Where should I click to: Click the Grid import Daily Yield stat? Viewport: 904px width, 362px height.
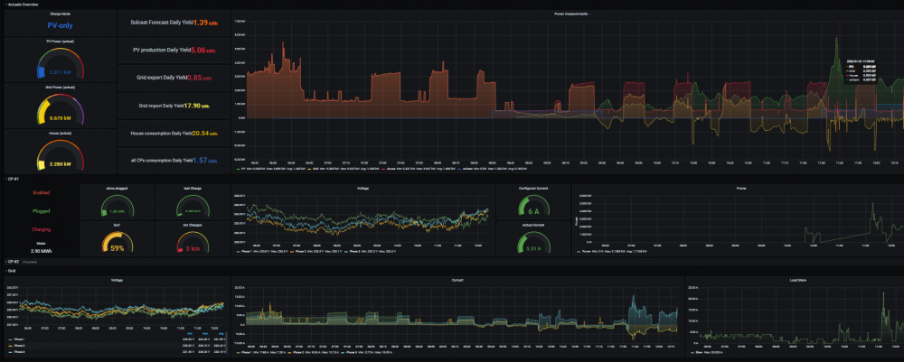tap(174, 106)
